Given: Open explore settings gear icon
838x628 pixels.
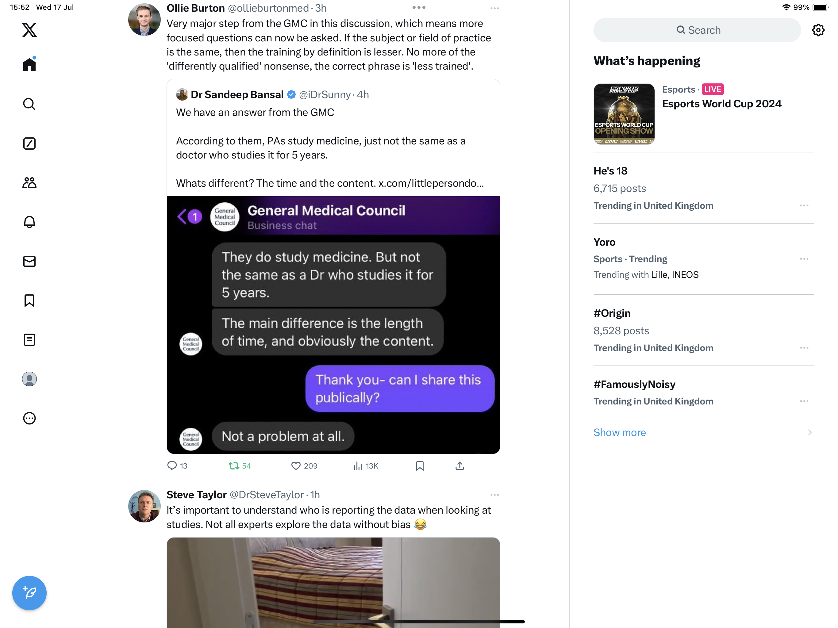Looking at the screenshot, I should click(818, 30).
